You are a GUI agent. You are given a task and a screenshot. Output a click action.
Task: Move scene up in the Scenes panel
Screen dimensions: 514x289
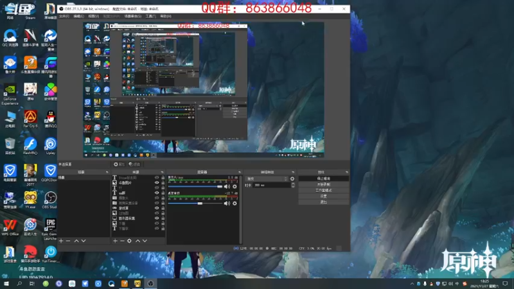click(76, 241)
